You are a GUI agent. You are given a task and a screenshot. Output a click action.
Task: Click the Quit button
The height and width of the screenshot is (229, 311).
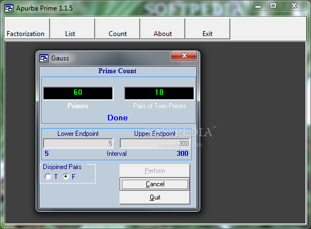coord(155,197)
